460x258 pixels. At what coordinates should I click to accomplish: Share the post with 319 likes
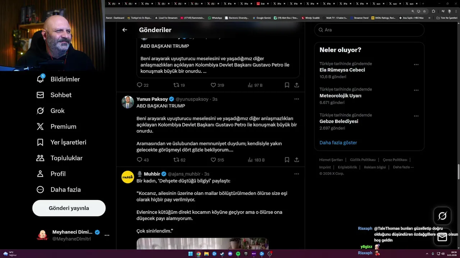(x=296, y=85)
